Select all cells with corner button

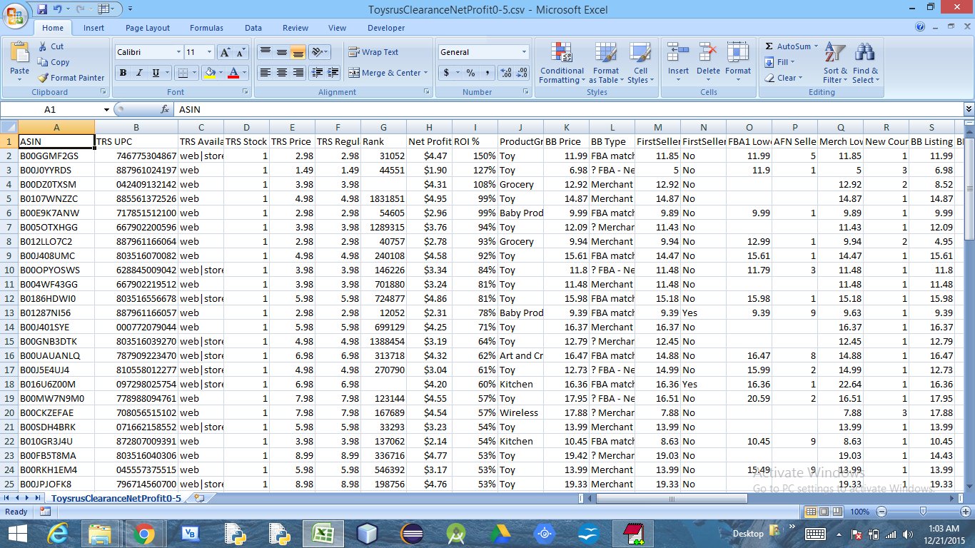(x=9, y=127)
